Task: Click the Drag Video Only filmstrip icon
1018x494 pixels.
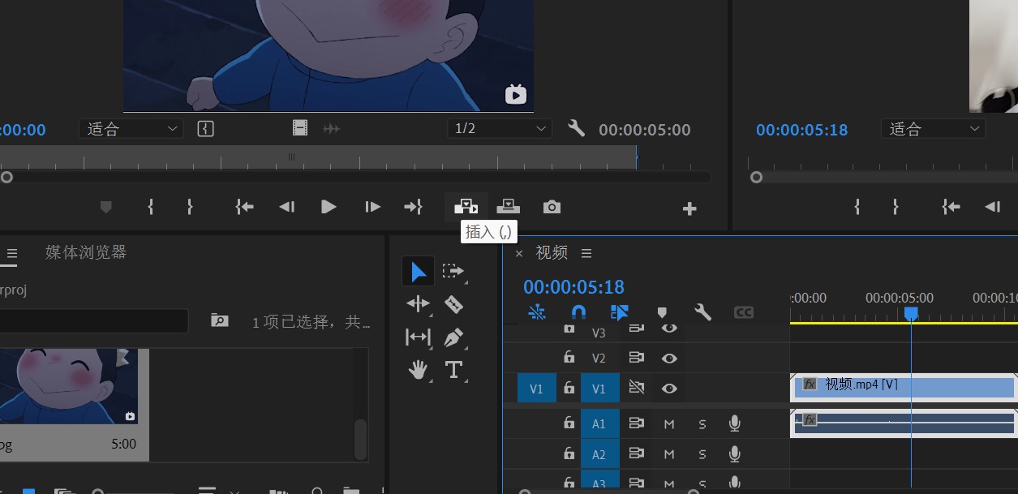Action: pos(300,128)
